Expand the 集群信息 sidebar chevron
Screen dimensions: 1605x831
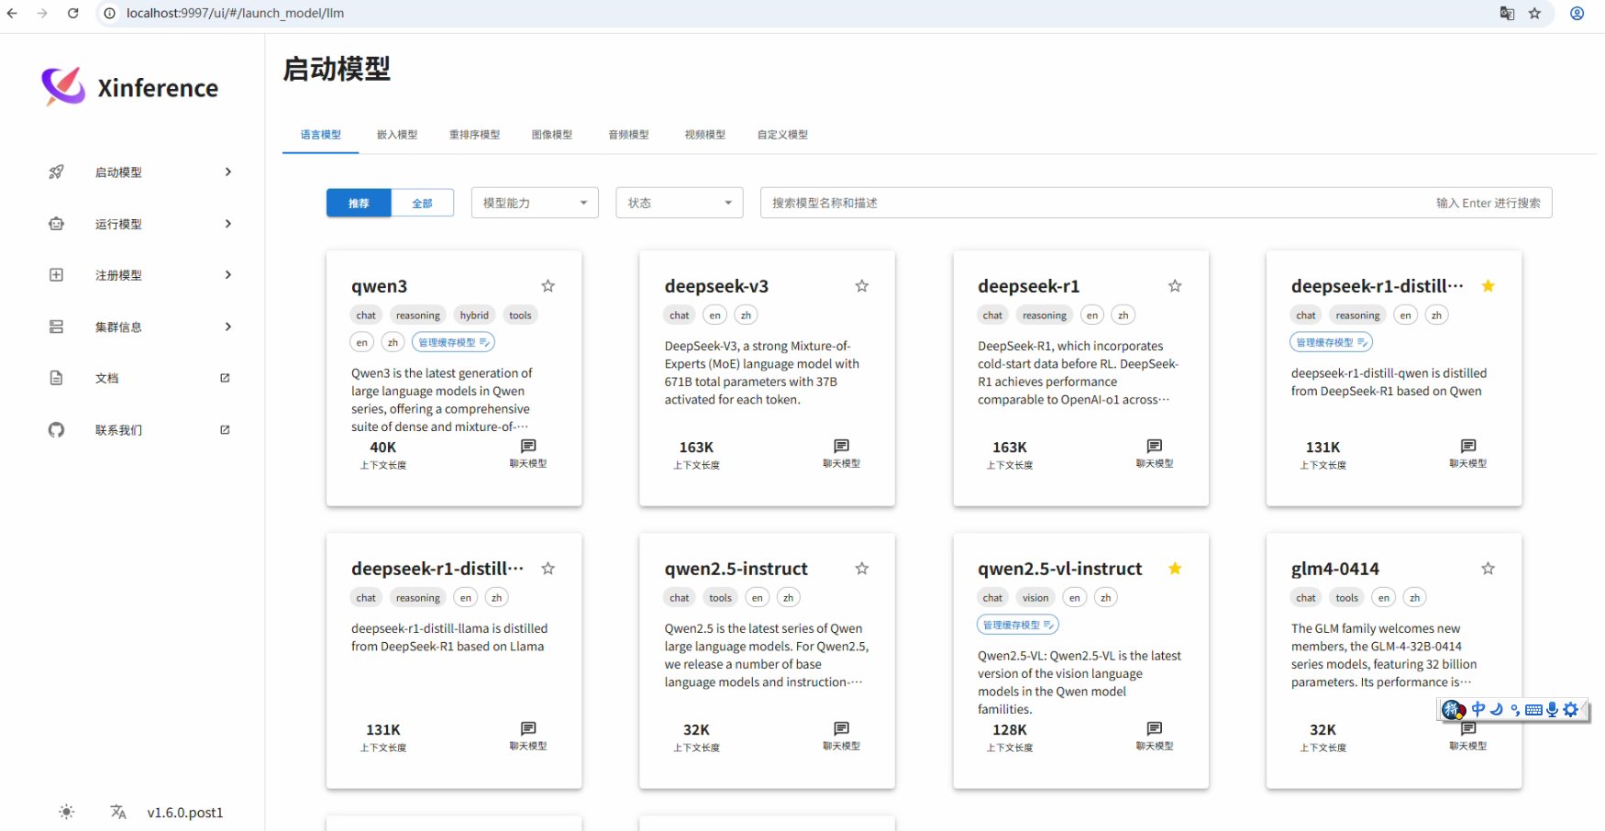click(x=228, y=327)
